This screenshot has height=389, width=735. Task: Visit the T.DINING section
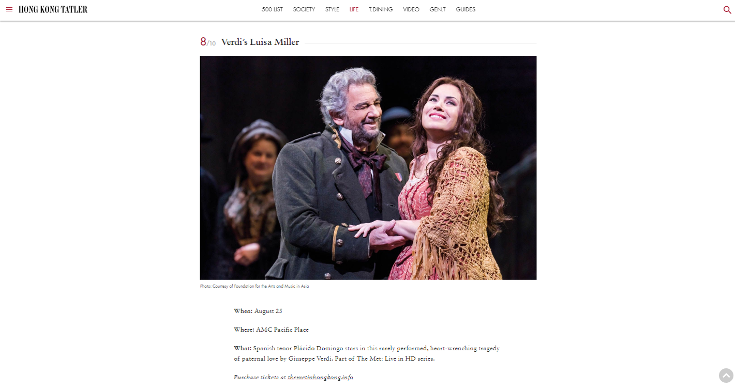pyautogui.click(x=381, y=9)
